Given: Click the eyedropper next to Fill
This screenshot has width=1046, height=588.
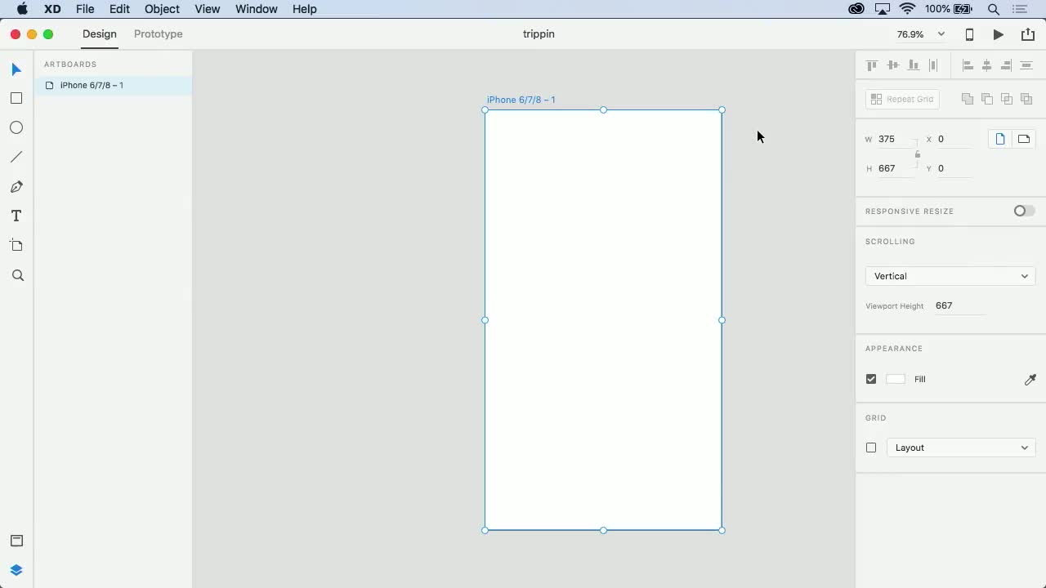Looking at the screenshot, I should 1030,379.
